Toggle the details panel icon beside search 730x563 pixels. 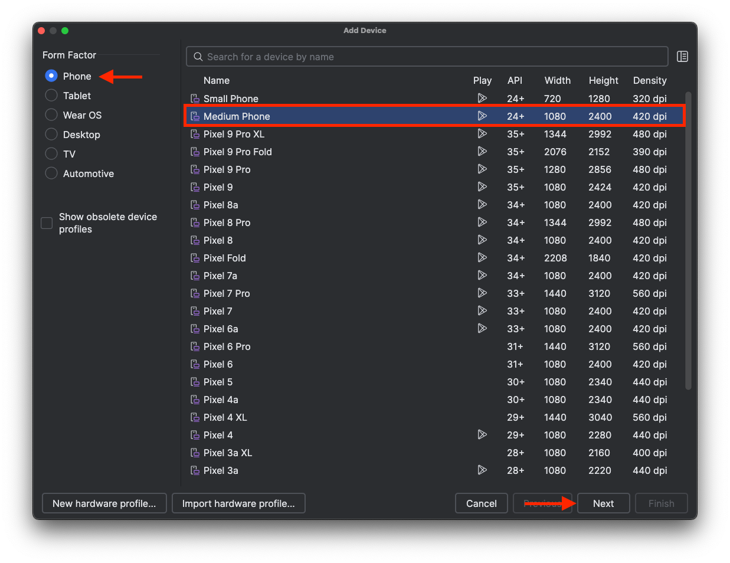click(682, 57)
